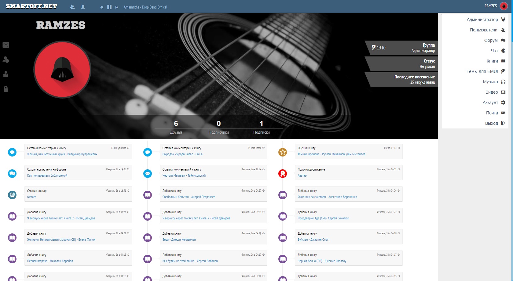Click comment icon beside Чертоги Мертвых

coord(148,173)
